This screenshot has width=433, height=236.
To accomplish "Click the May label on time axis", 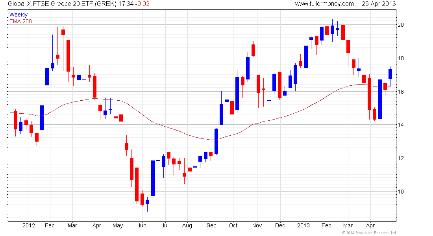I will click(118, 225).
